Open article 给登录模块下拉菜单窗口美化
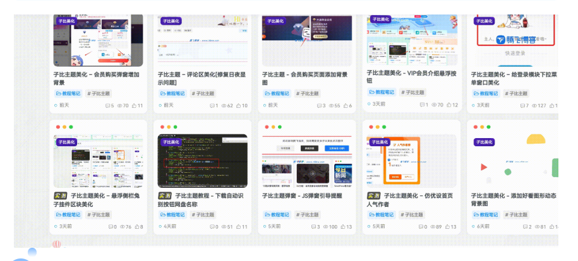 514,78
